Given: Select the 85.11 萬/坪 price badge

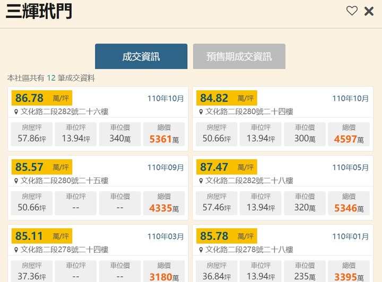Looking at the screenshot, I should point(42,236).
